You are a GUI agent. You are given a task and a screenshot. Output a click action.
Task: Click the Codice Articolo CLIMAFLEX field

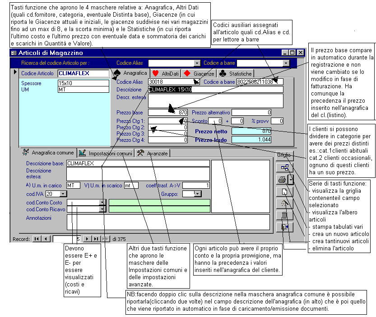coord(84,73)
